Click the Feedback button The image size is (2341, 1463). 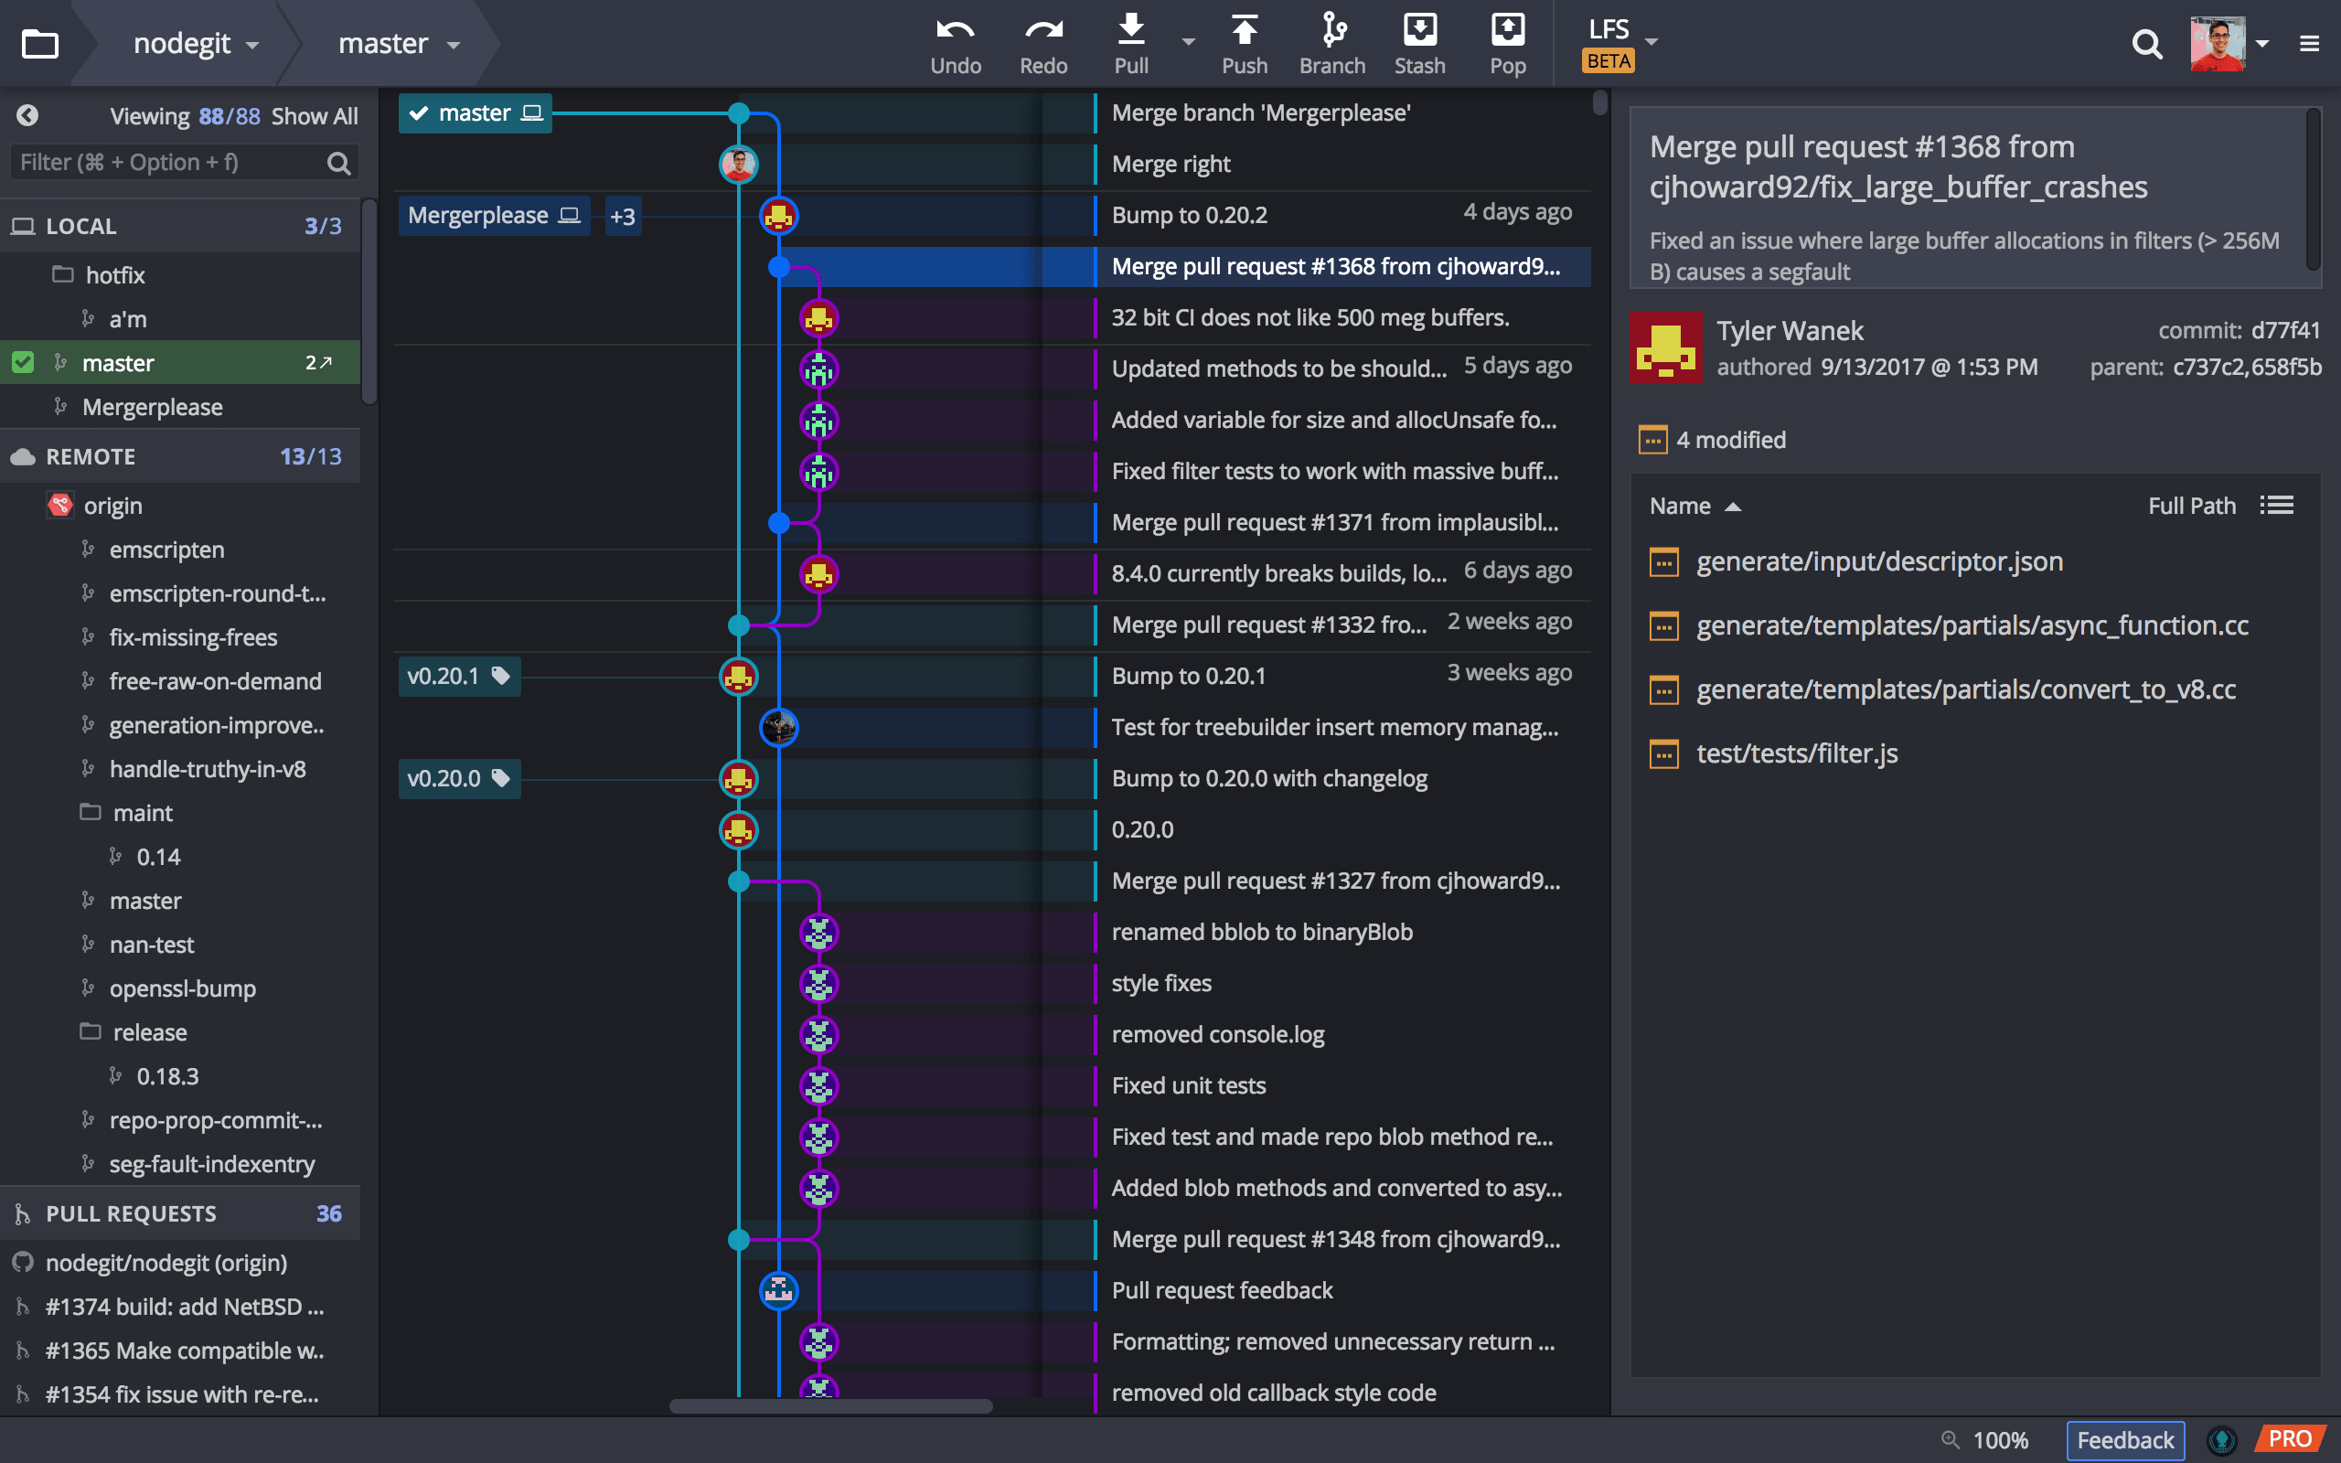2124,1440
